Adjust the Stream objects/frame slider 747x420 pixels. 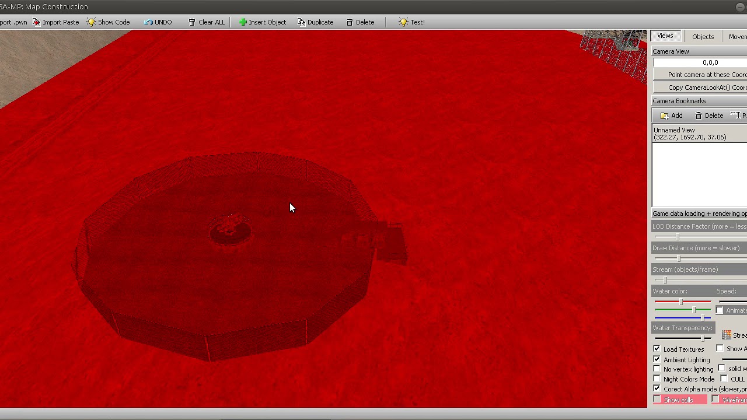[x=665, y=280]
